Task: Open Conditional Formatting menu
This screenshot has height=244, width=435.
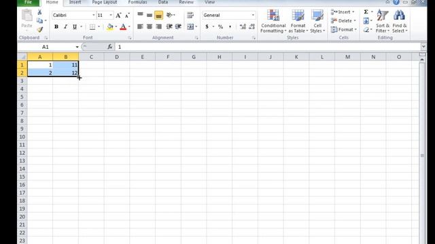Action: (273, 21)
